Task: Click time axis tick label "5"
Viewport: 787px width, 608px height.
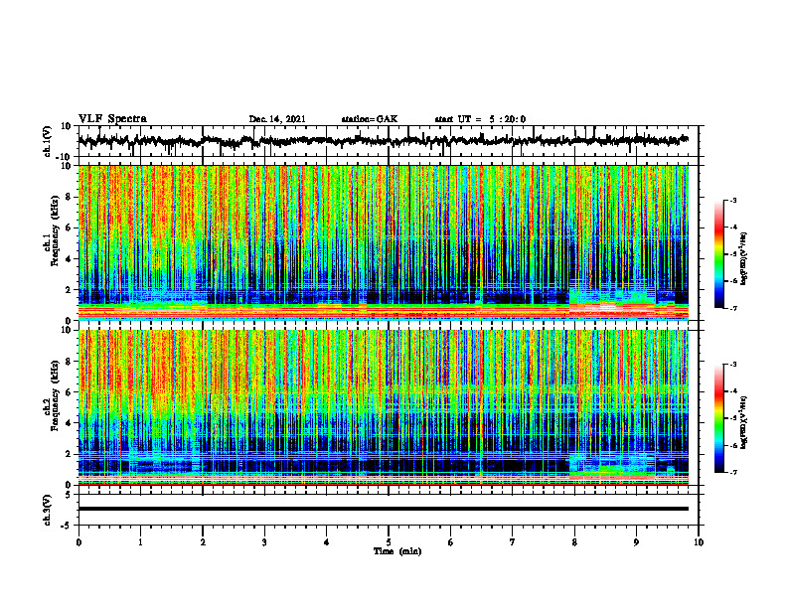Action: point(389,542)
